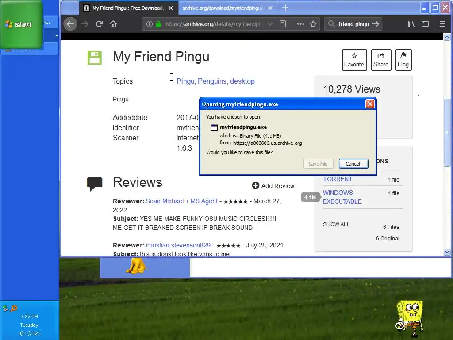Click the '6 Files' count text
453x340 pixels.
tap(391, 227)
